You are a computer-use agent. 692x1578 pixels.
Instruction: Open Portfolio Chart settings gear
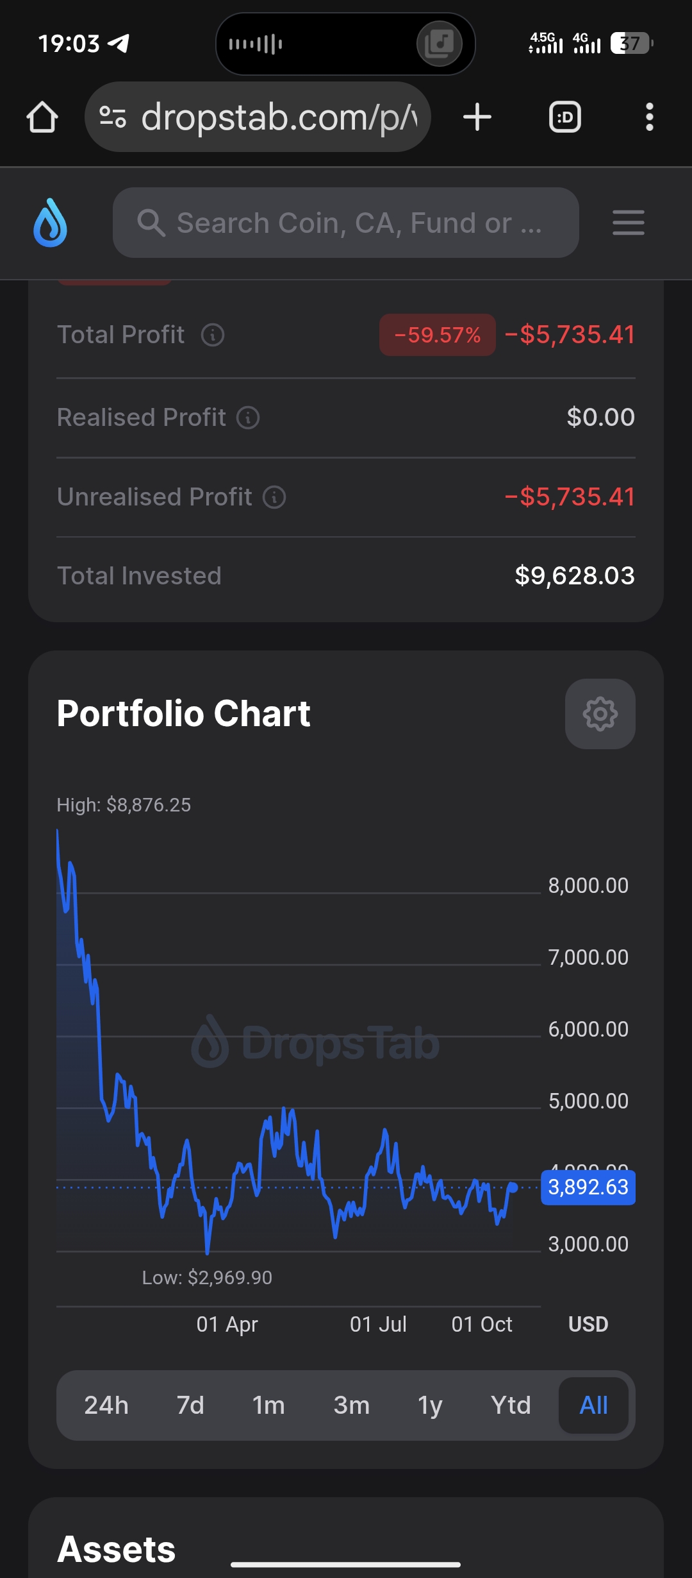pos(600,714)
